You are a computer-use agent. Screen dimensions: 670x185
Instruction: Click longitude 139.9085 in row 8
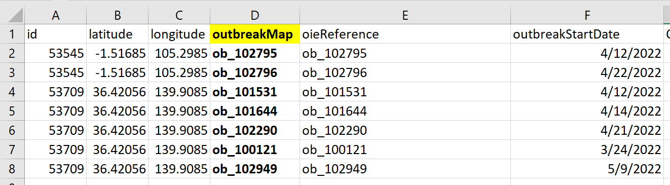tap(179, 169)
